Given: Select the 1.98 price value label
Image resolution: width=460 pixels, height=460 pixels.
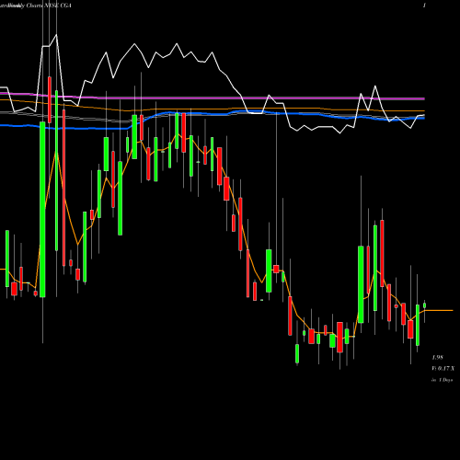Looking at the screenshot, I should pyautogui.click(x=437, y=358).
